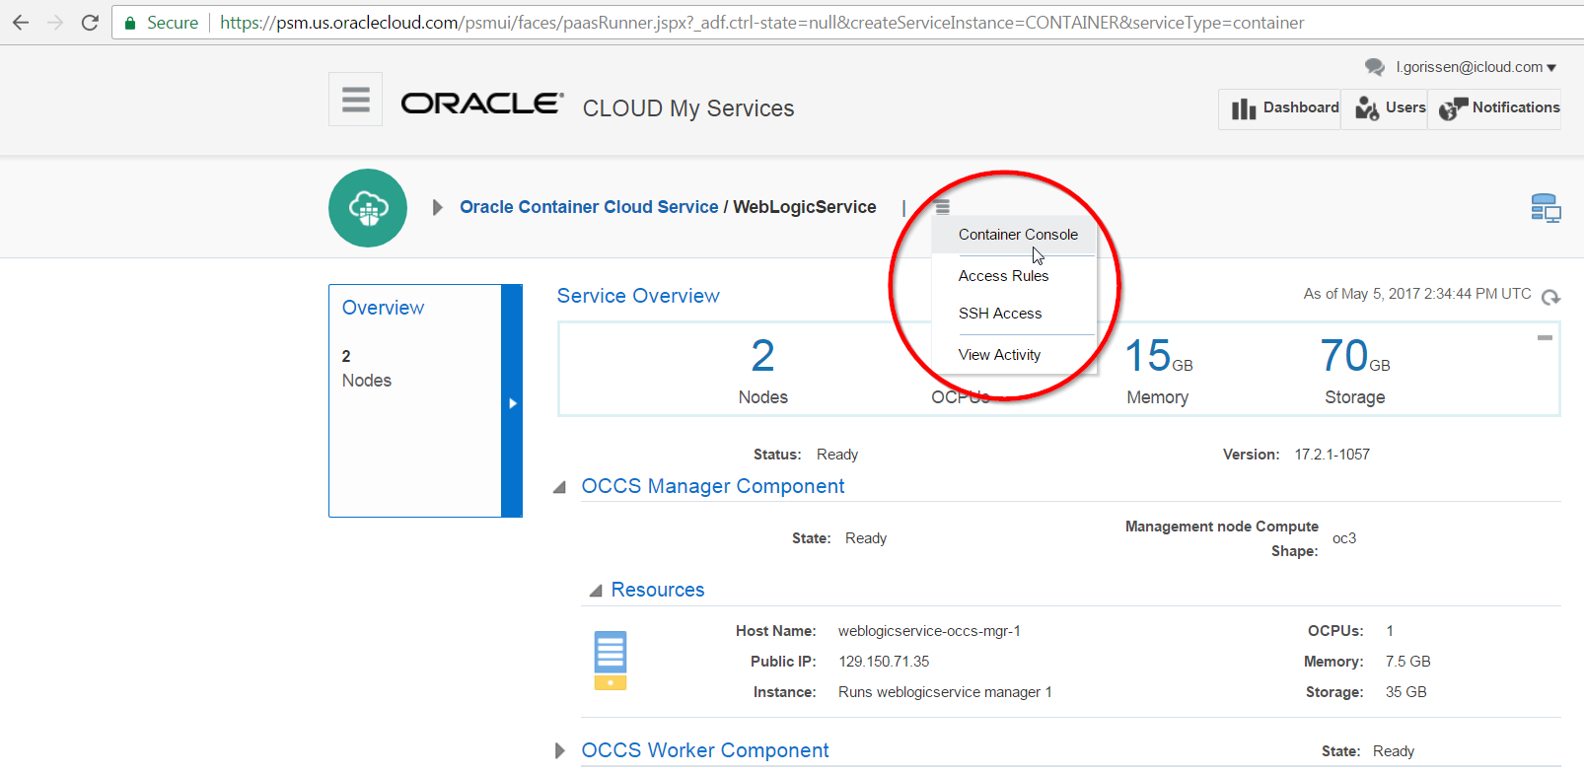Viewport: 1584px width, 775px height.
Task: Select Container Console from the menu
Action: 1017,235
